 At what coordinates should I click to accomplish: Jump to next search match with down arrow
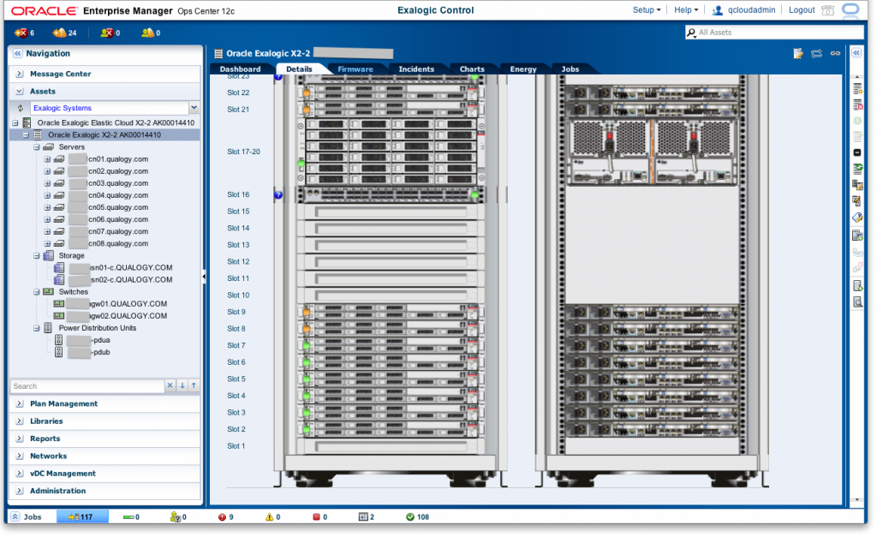coord(182,385)
